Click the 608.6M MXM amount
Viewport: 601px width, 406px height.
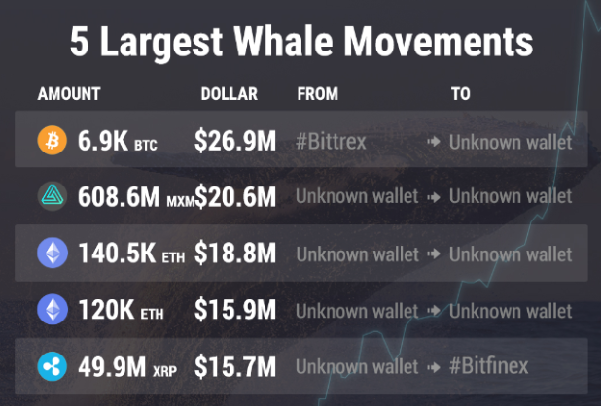click(136, 197)
